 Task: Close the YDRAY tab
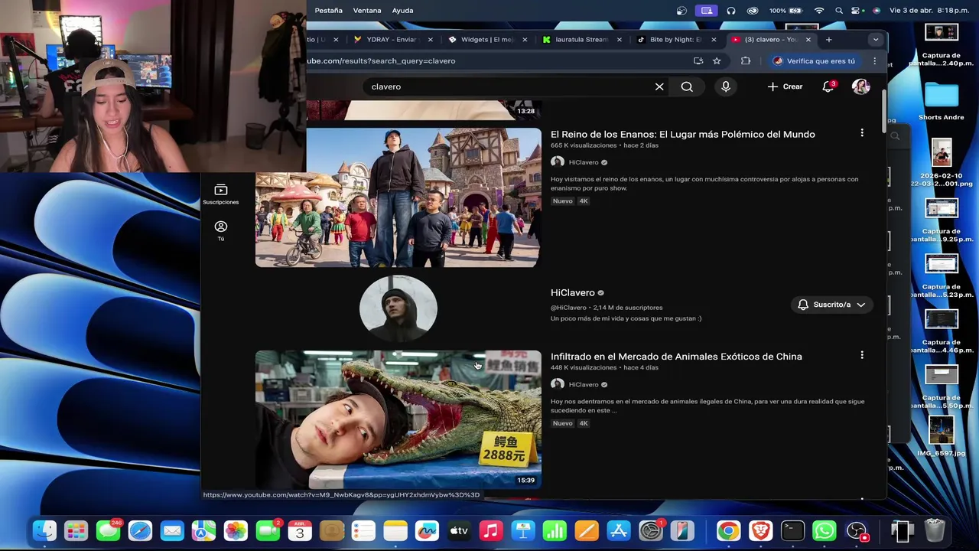click(430, 40)
